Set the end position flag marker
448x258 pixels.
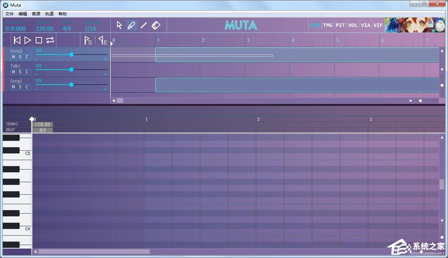coord(103,40)
